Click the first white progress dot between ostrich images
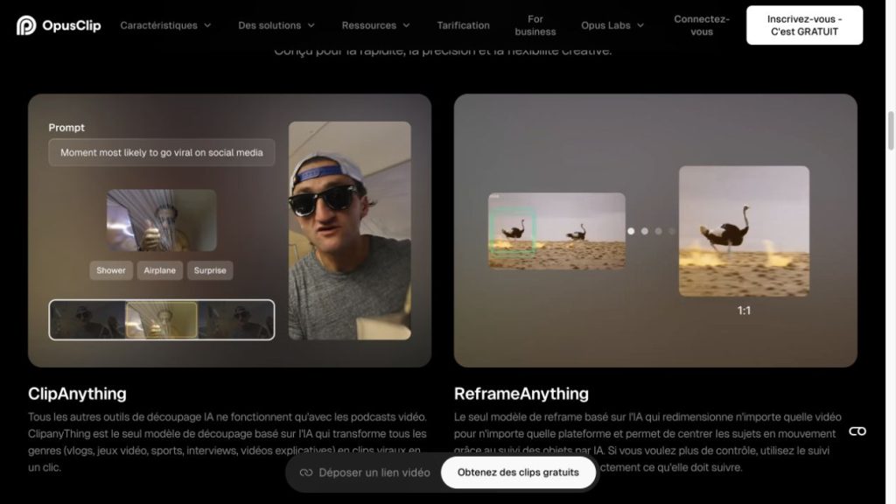Viewport: 896px width, 504px height. [631, 231]
